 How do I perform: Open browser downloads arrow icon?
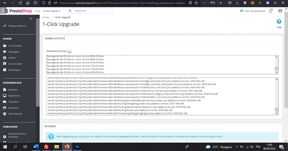point(237,3)
